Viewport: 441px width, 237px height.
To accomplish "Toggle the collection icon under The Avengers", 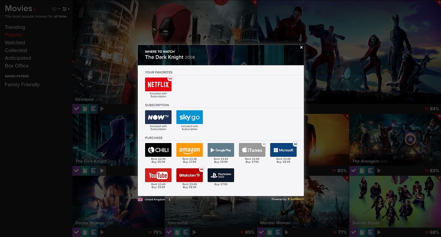I will 362,171.
